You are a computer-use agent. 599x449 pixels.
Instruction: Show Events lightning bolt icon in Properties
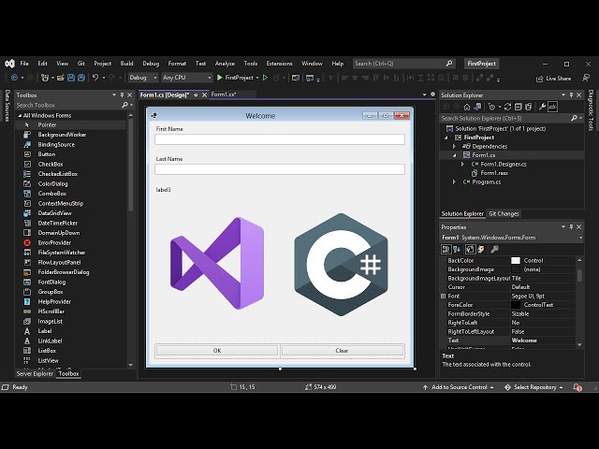point(481,250)
